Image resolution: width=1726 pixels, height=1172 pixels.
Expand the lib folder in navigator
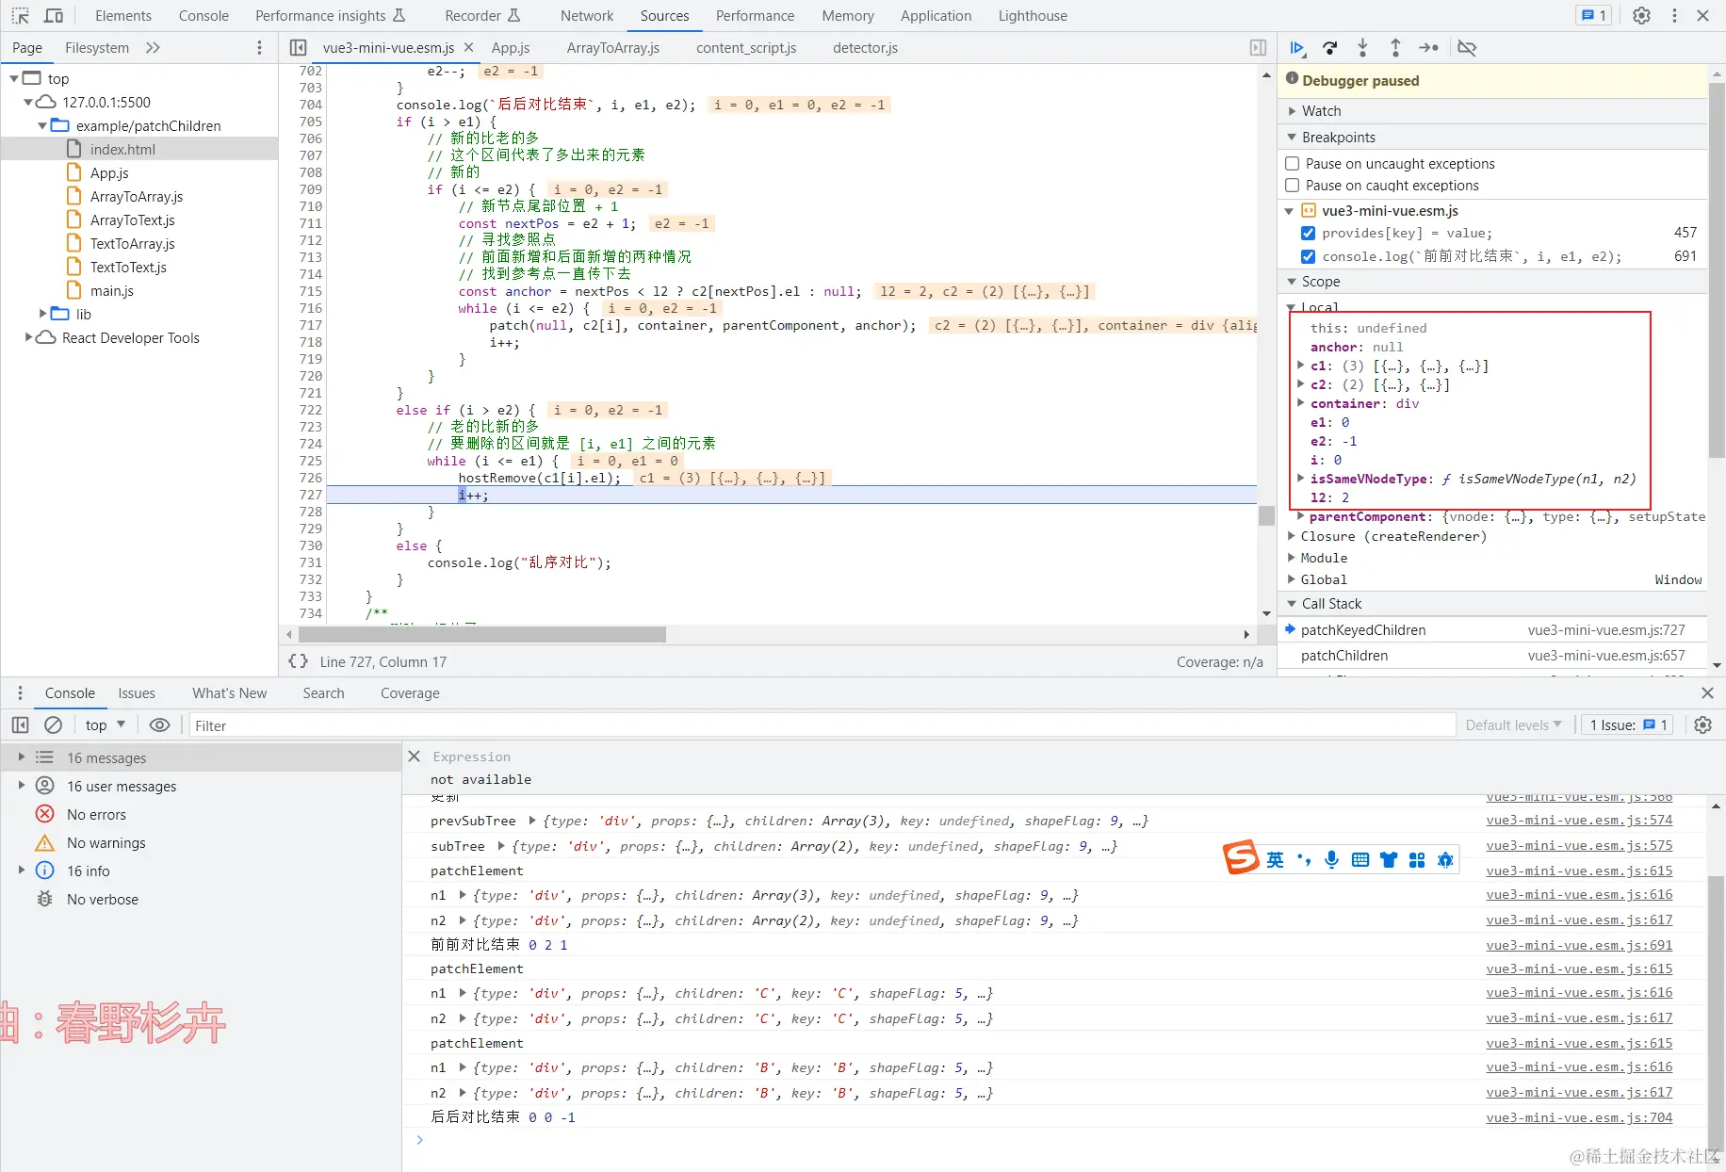[x=42, y=314]
